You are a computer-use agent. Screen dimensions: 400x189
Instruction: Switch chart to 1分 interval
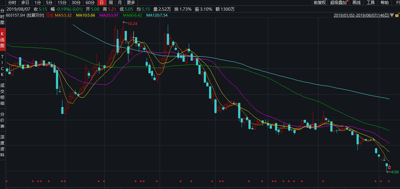(x=38, y=3)
